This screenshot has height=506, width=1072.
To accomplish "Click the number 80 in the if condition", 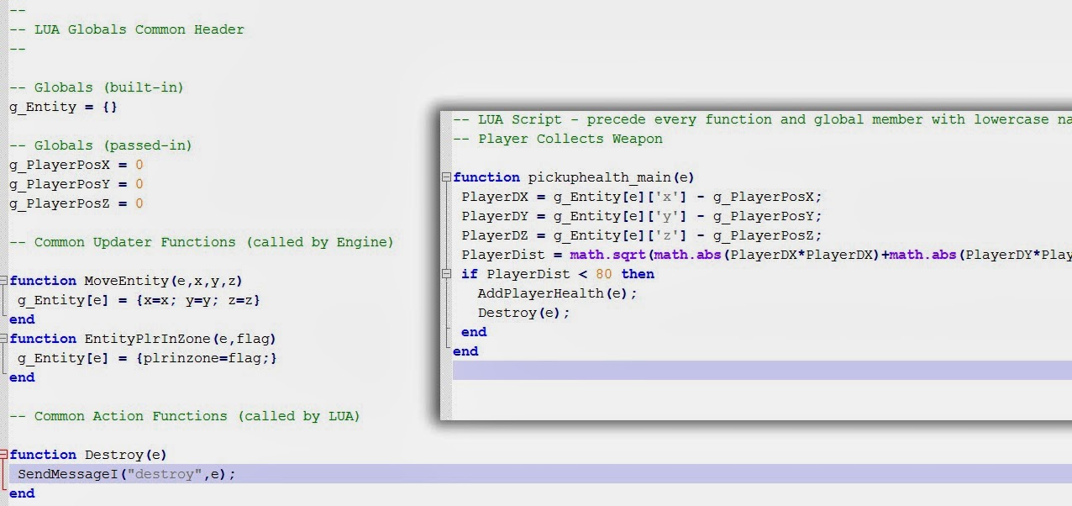I will [x=604, y=274].
